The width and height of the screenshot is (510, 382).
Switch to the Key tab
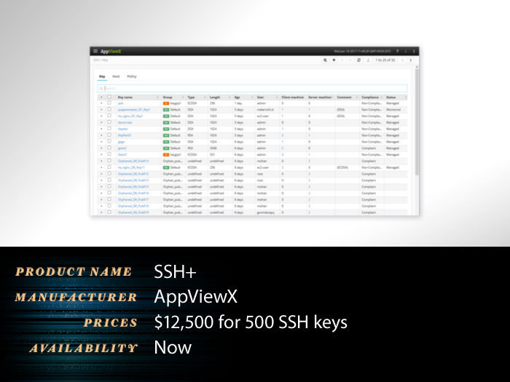[102, 76]
